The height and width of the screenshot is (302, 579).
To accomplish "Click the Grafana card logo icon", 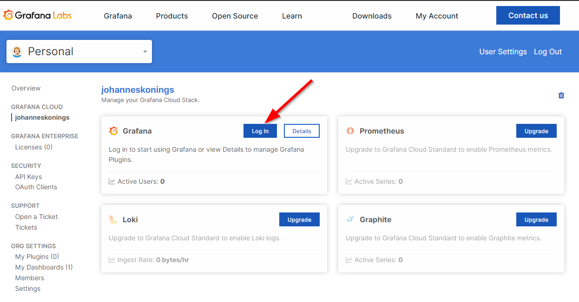I will coord(113,131).
